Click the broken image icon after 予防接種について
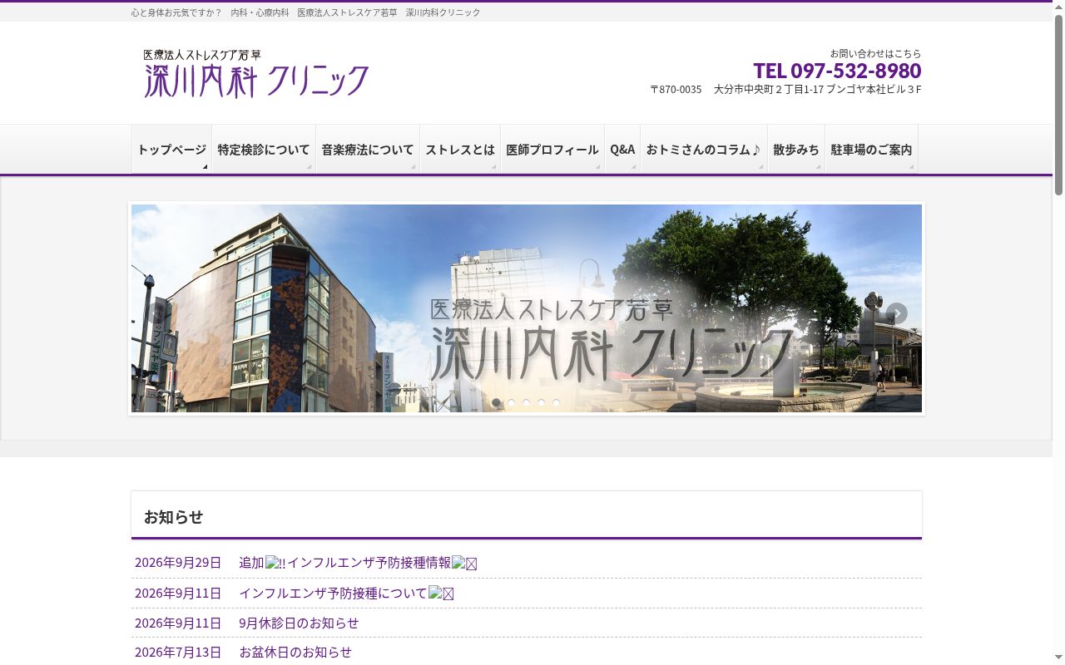Viewport: 1065px width, 665px height. [x=441, y=593]
